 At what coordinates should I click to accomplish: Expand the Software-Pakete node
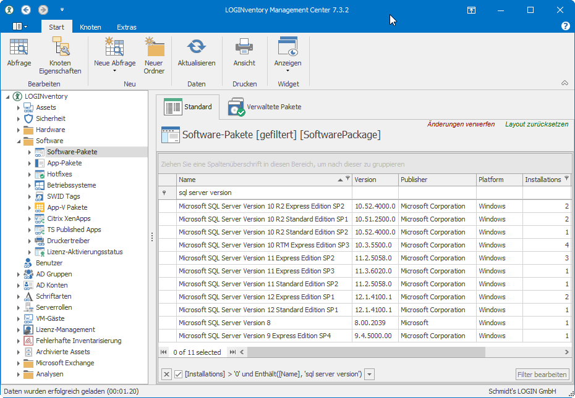29,152
